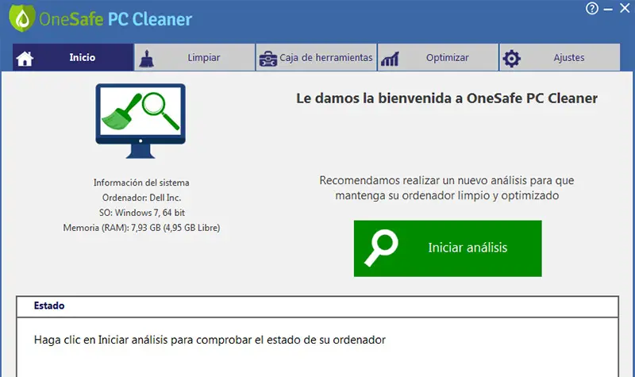Click the toolbox icon beside Caja de herramientas
635x377 pixels.
[267, 59]
